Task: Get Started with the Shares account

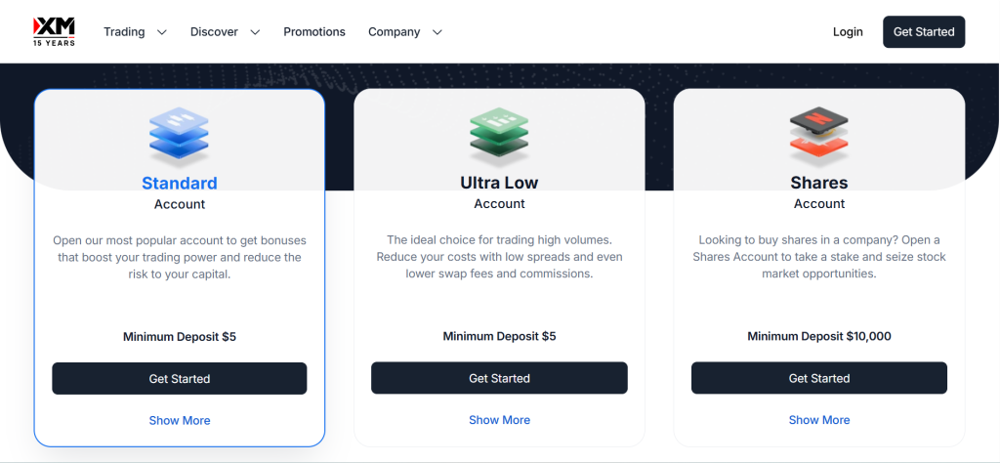Action: click(x=819, y=379)
